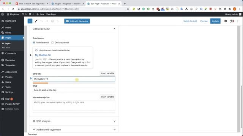Viewport: 243px width, 136px height.
Task: Open browser extensions puzzle icon
Action: coord(230,9)
